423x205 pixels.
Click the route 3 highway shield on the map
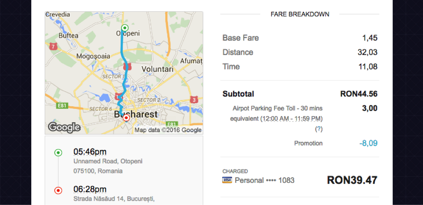194,100
